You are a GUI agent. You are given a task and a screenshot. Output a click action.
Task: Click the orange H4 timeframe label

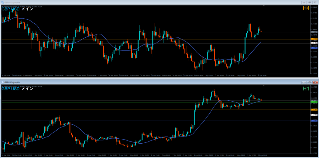306,8
